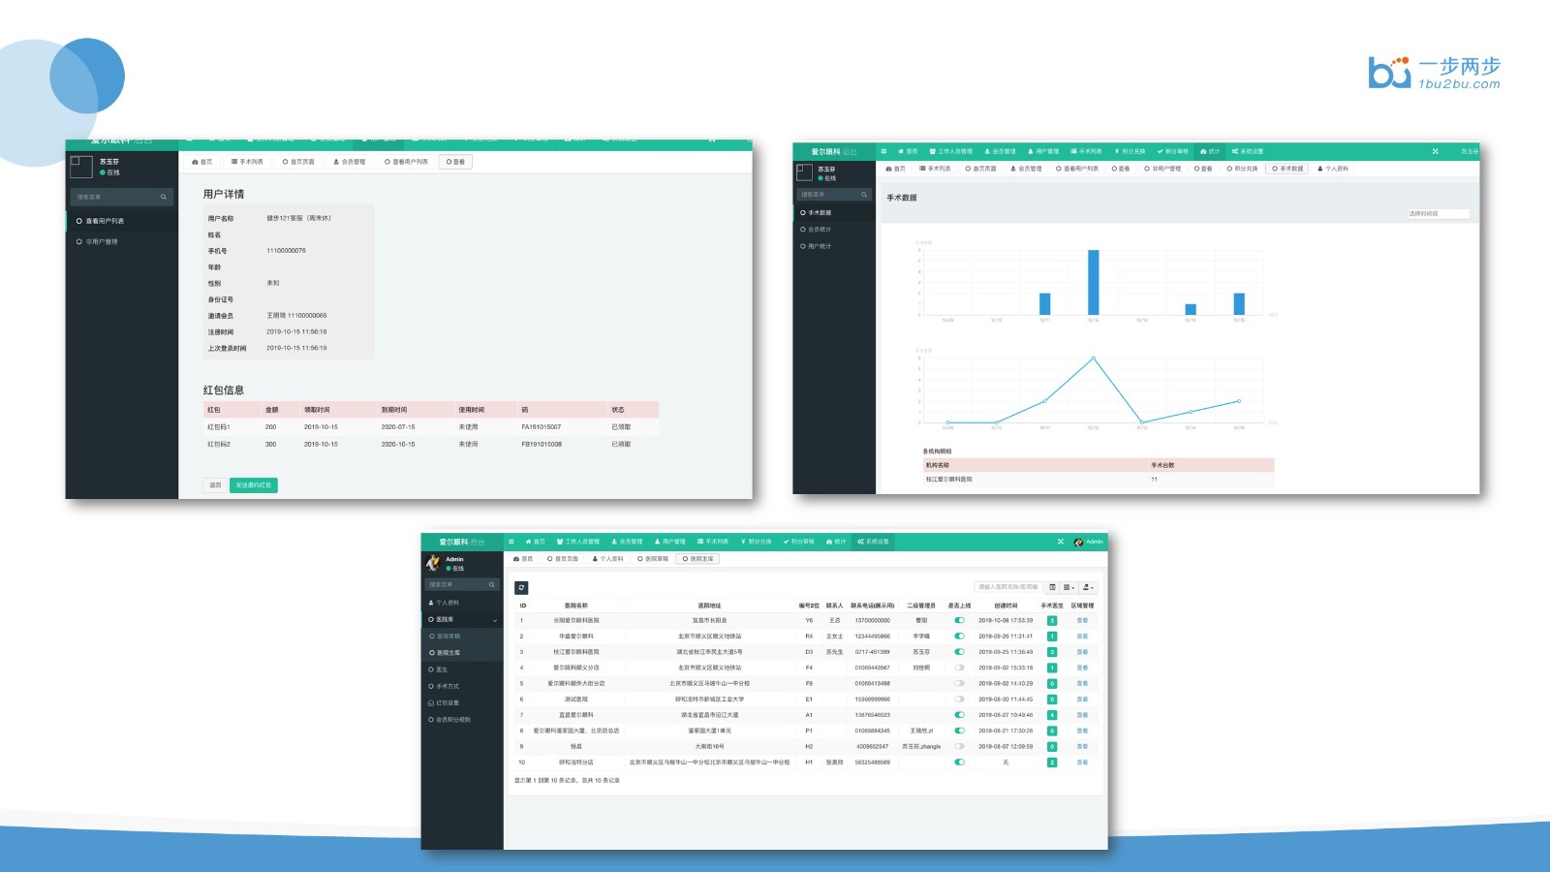Select 医生 item in hospital sidebar
The height and width of the screenshot is (872, 1550).
[462, 670]
